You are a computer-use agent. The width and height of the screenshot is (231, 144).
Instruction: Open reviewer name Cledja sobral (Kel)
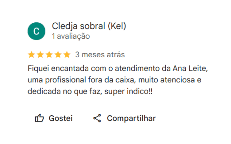(89, 26)
